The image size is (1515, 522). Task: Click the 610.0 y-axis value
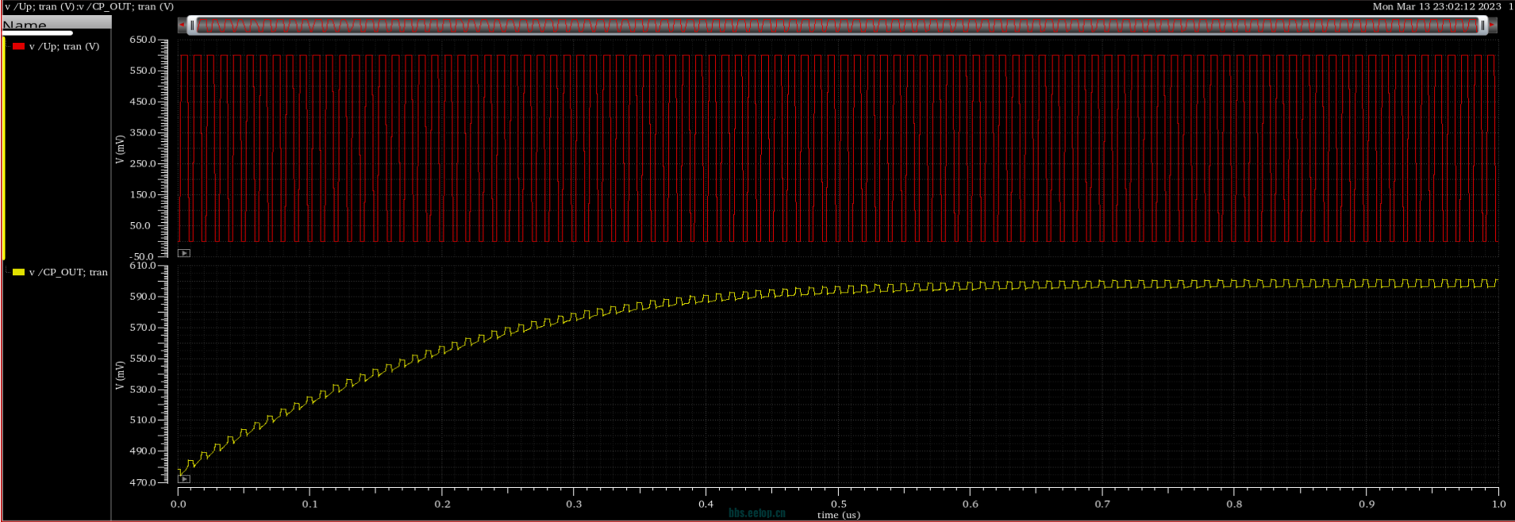tap(143, 266)
